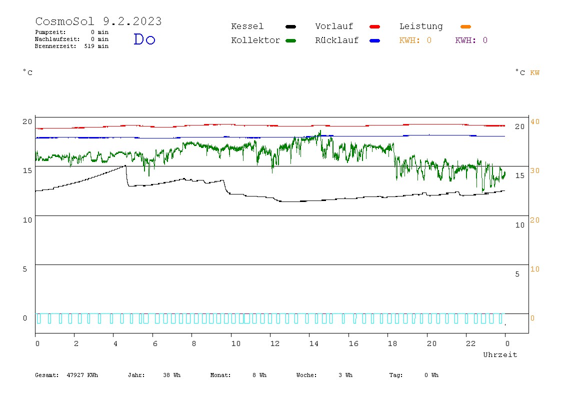Click the Kessel legend label

[x=247, y=26]
